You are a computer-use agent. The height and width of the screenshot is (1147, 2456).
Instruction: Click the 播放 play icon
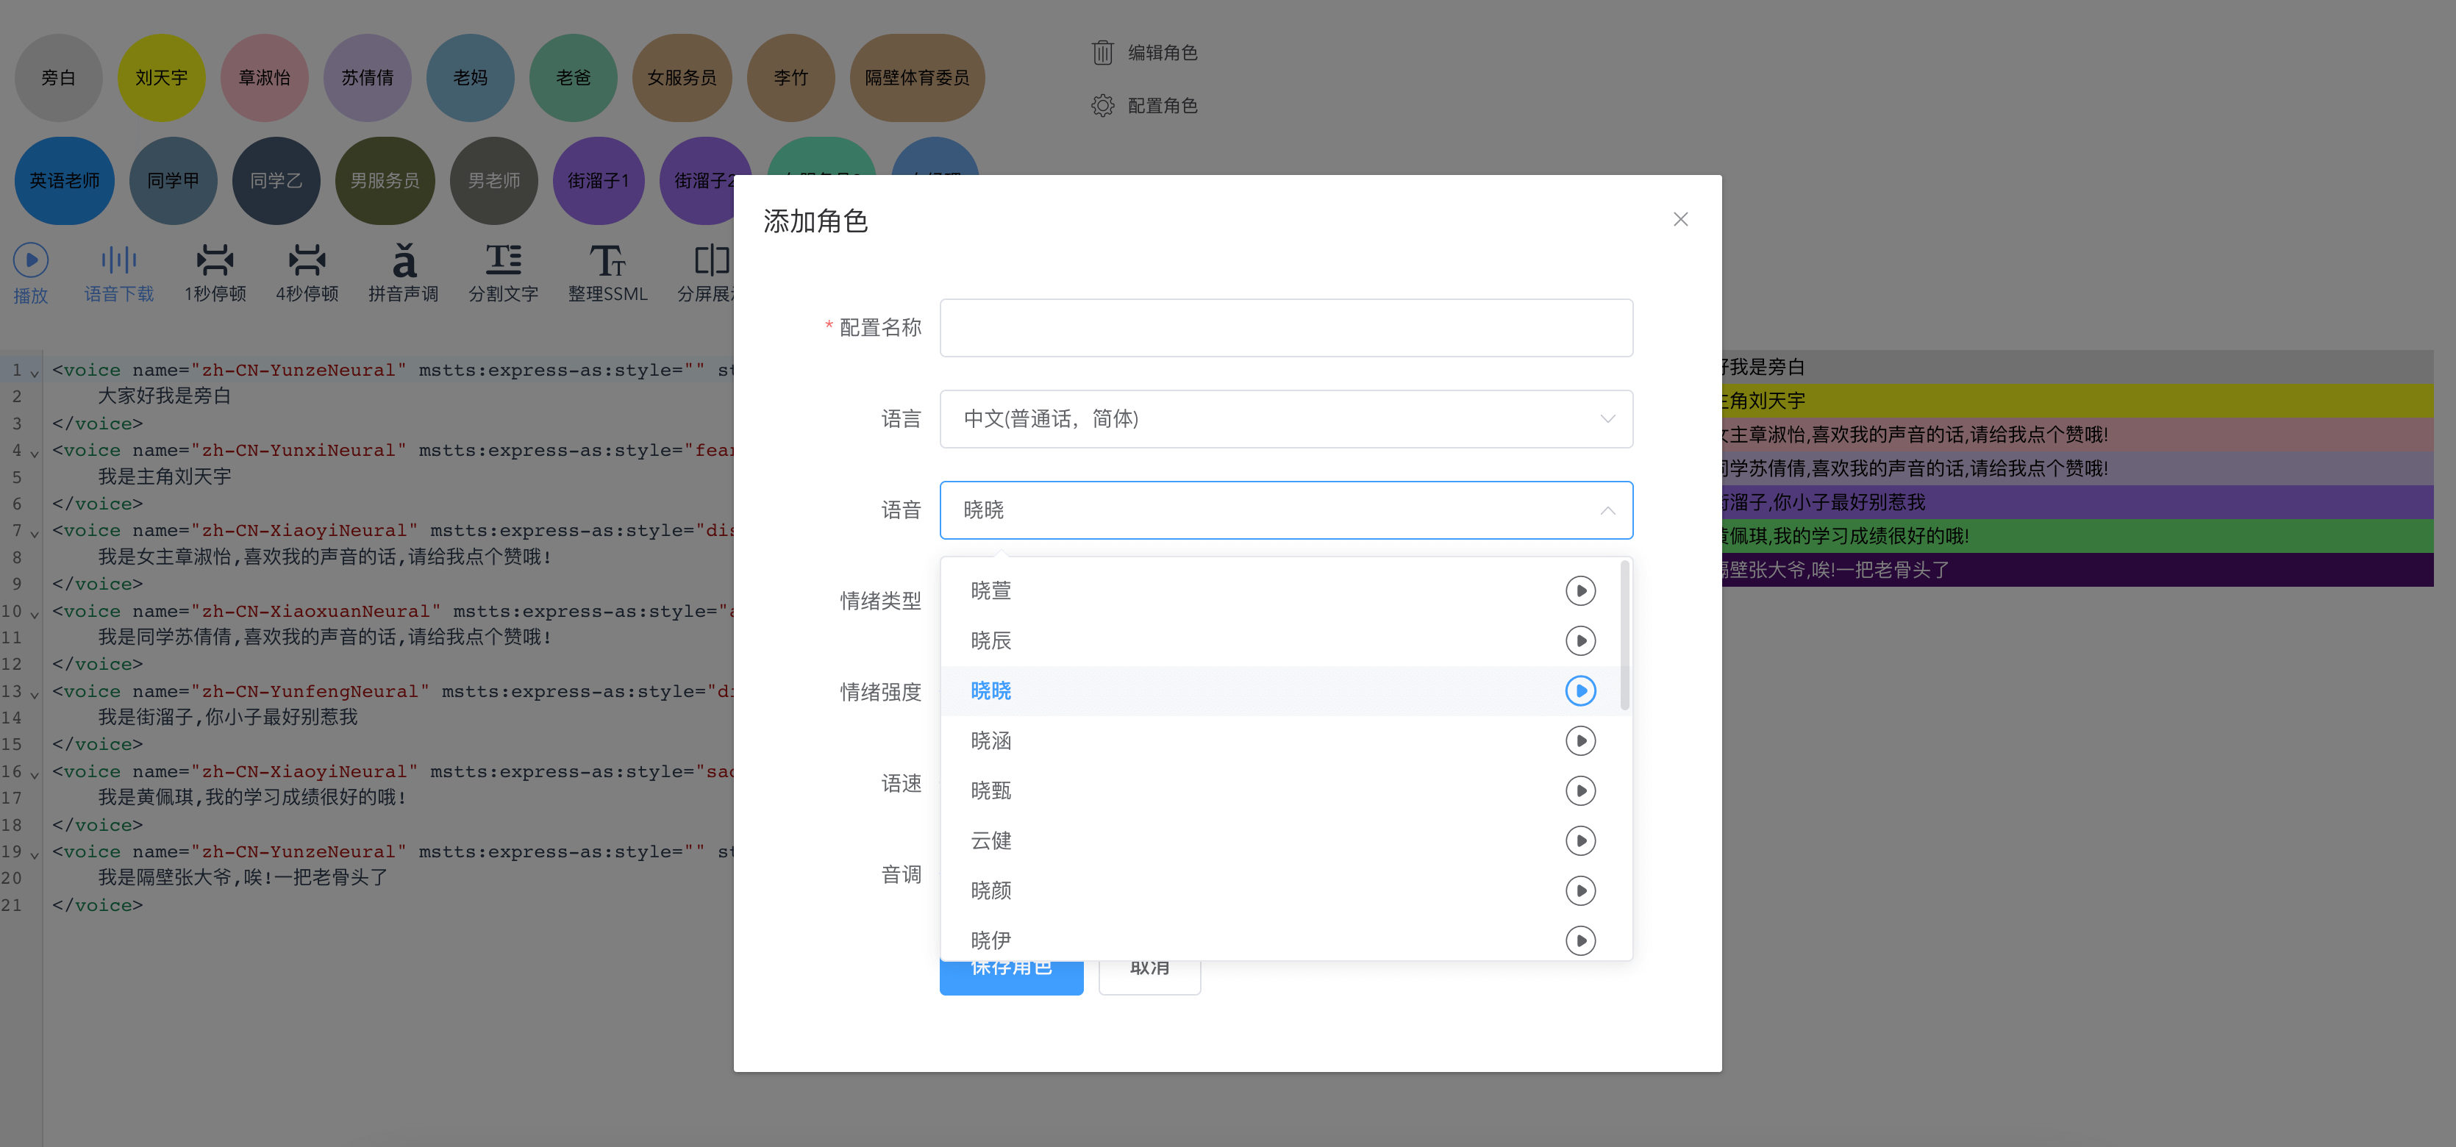click(30, 258)
